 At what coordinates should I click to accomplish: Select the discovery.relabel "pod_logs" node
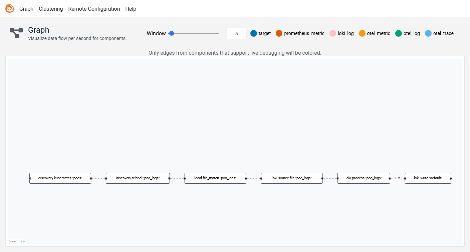pyautogui.click(x=138, y=178)
